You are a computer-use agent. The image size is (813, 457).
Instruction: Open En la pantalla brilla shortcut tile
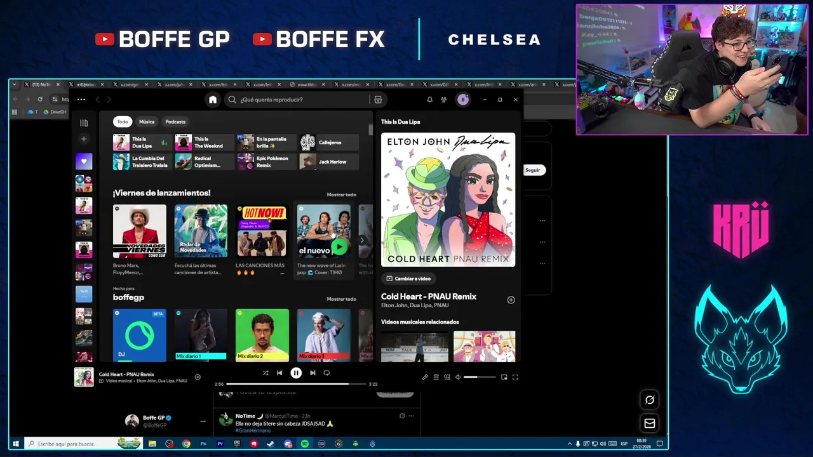(x=266, y=142)
